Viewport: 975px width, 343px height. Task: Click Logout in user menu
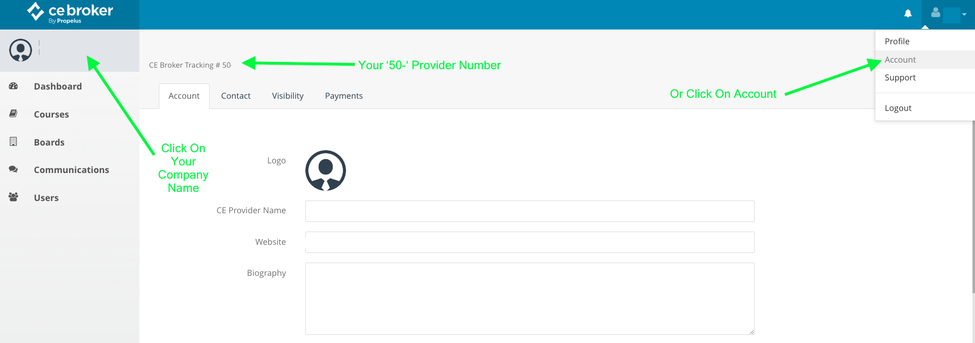point(925,108)
